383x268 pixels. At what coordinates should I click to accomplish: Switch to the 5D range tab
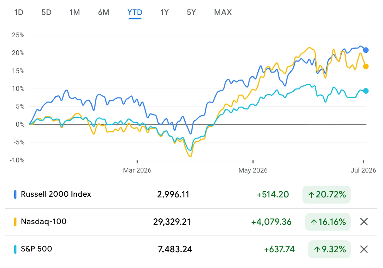coord(46,12)
